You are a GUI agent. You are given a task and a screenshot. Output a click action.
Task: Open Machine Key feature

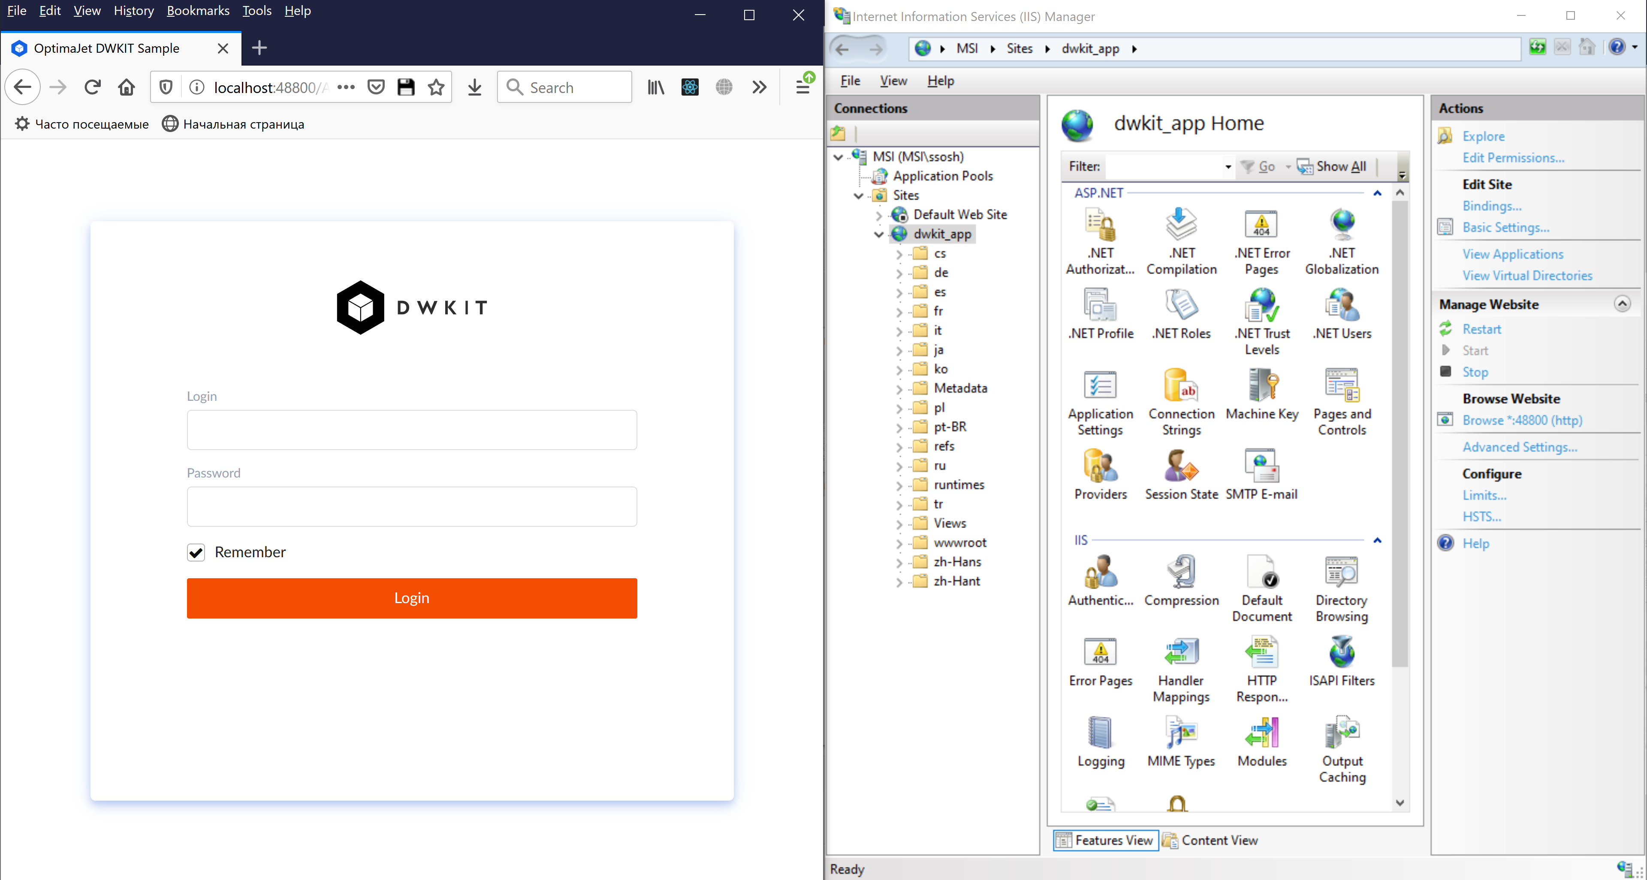tap(1261, 394)
